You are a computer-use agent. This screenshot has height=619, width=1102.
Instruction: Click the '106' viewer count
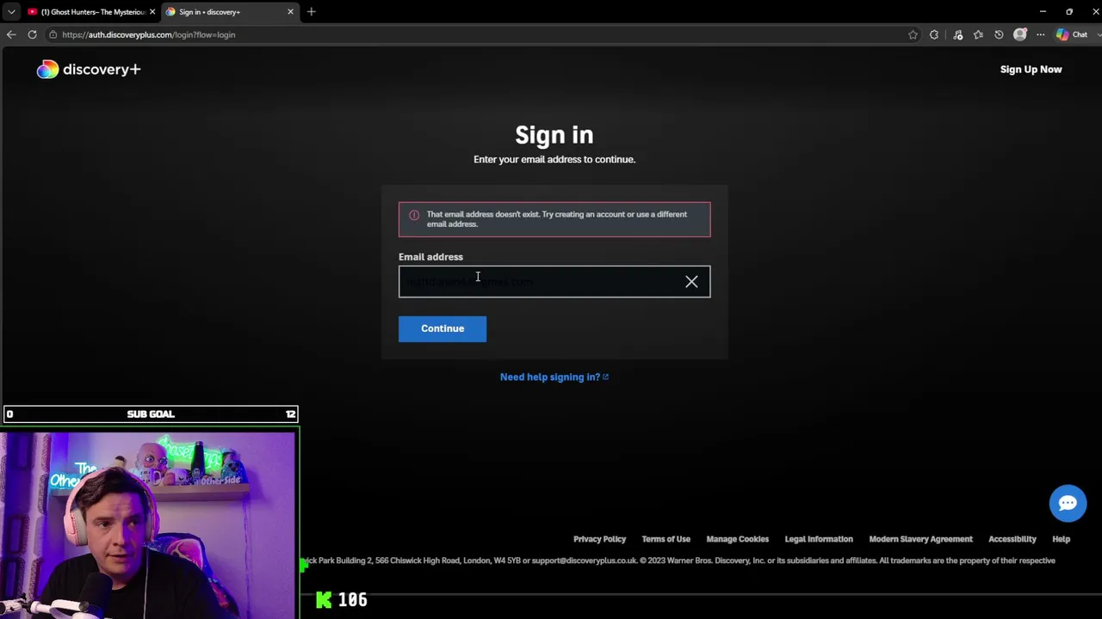352,600
